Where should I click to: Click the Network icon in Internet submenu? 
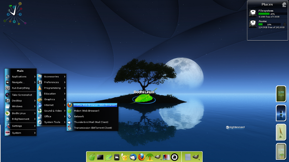pyautogui.click(x=69, y=116)
